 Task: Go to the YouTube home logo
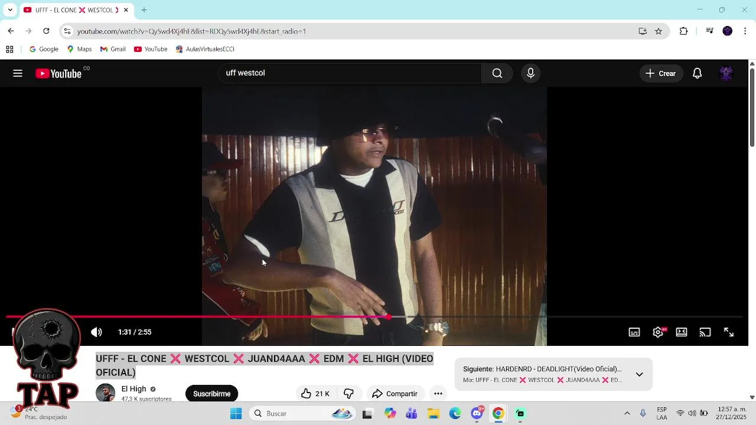coord(58,73)
